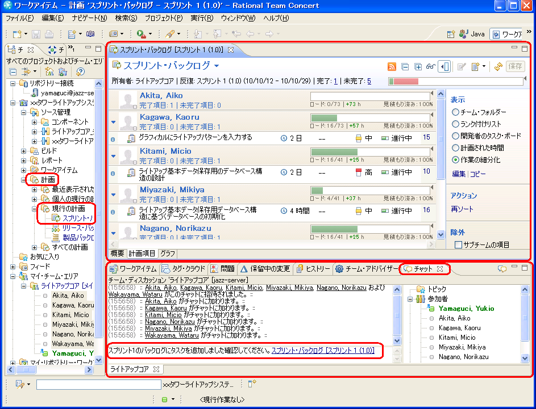Click the 編集 link under 表示

(458, 174)
